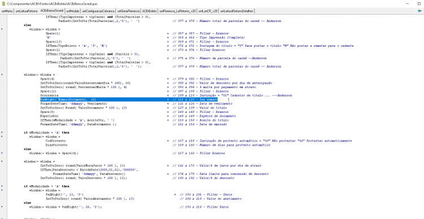Click the 'Valor do título' comment
424x219 pixels.
[x=213, y=108]
